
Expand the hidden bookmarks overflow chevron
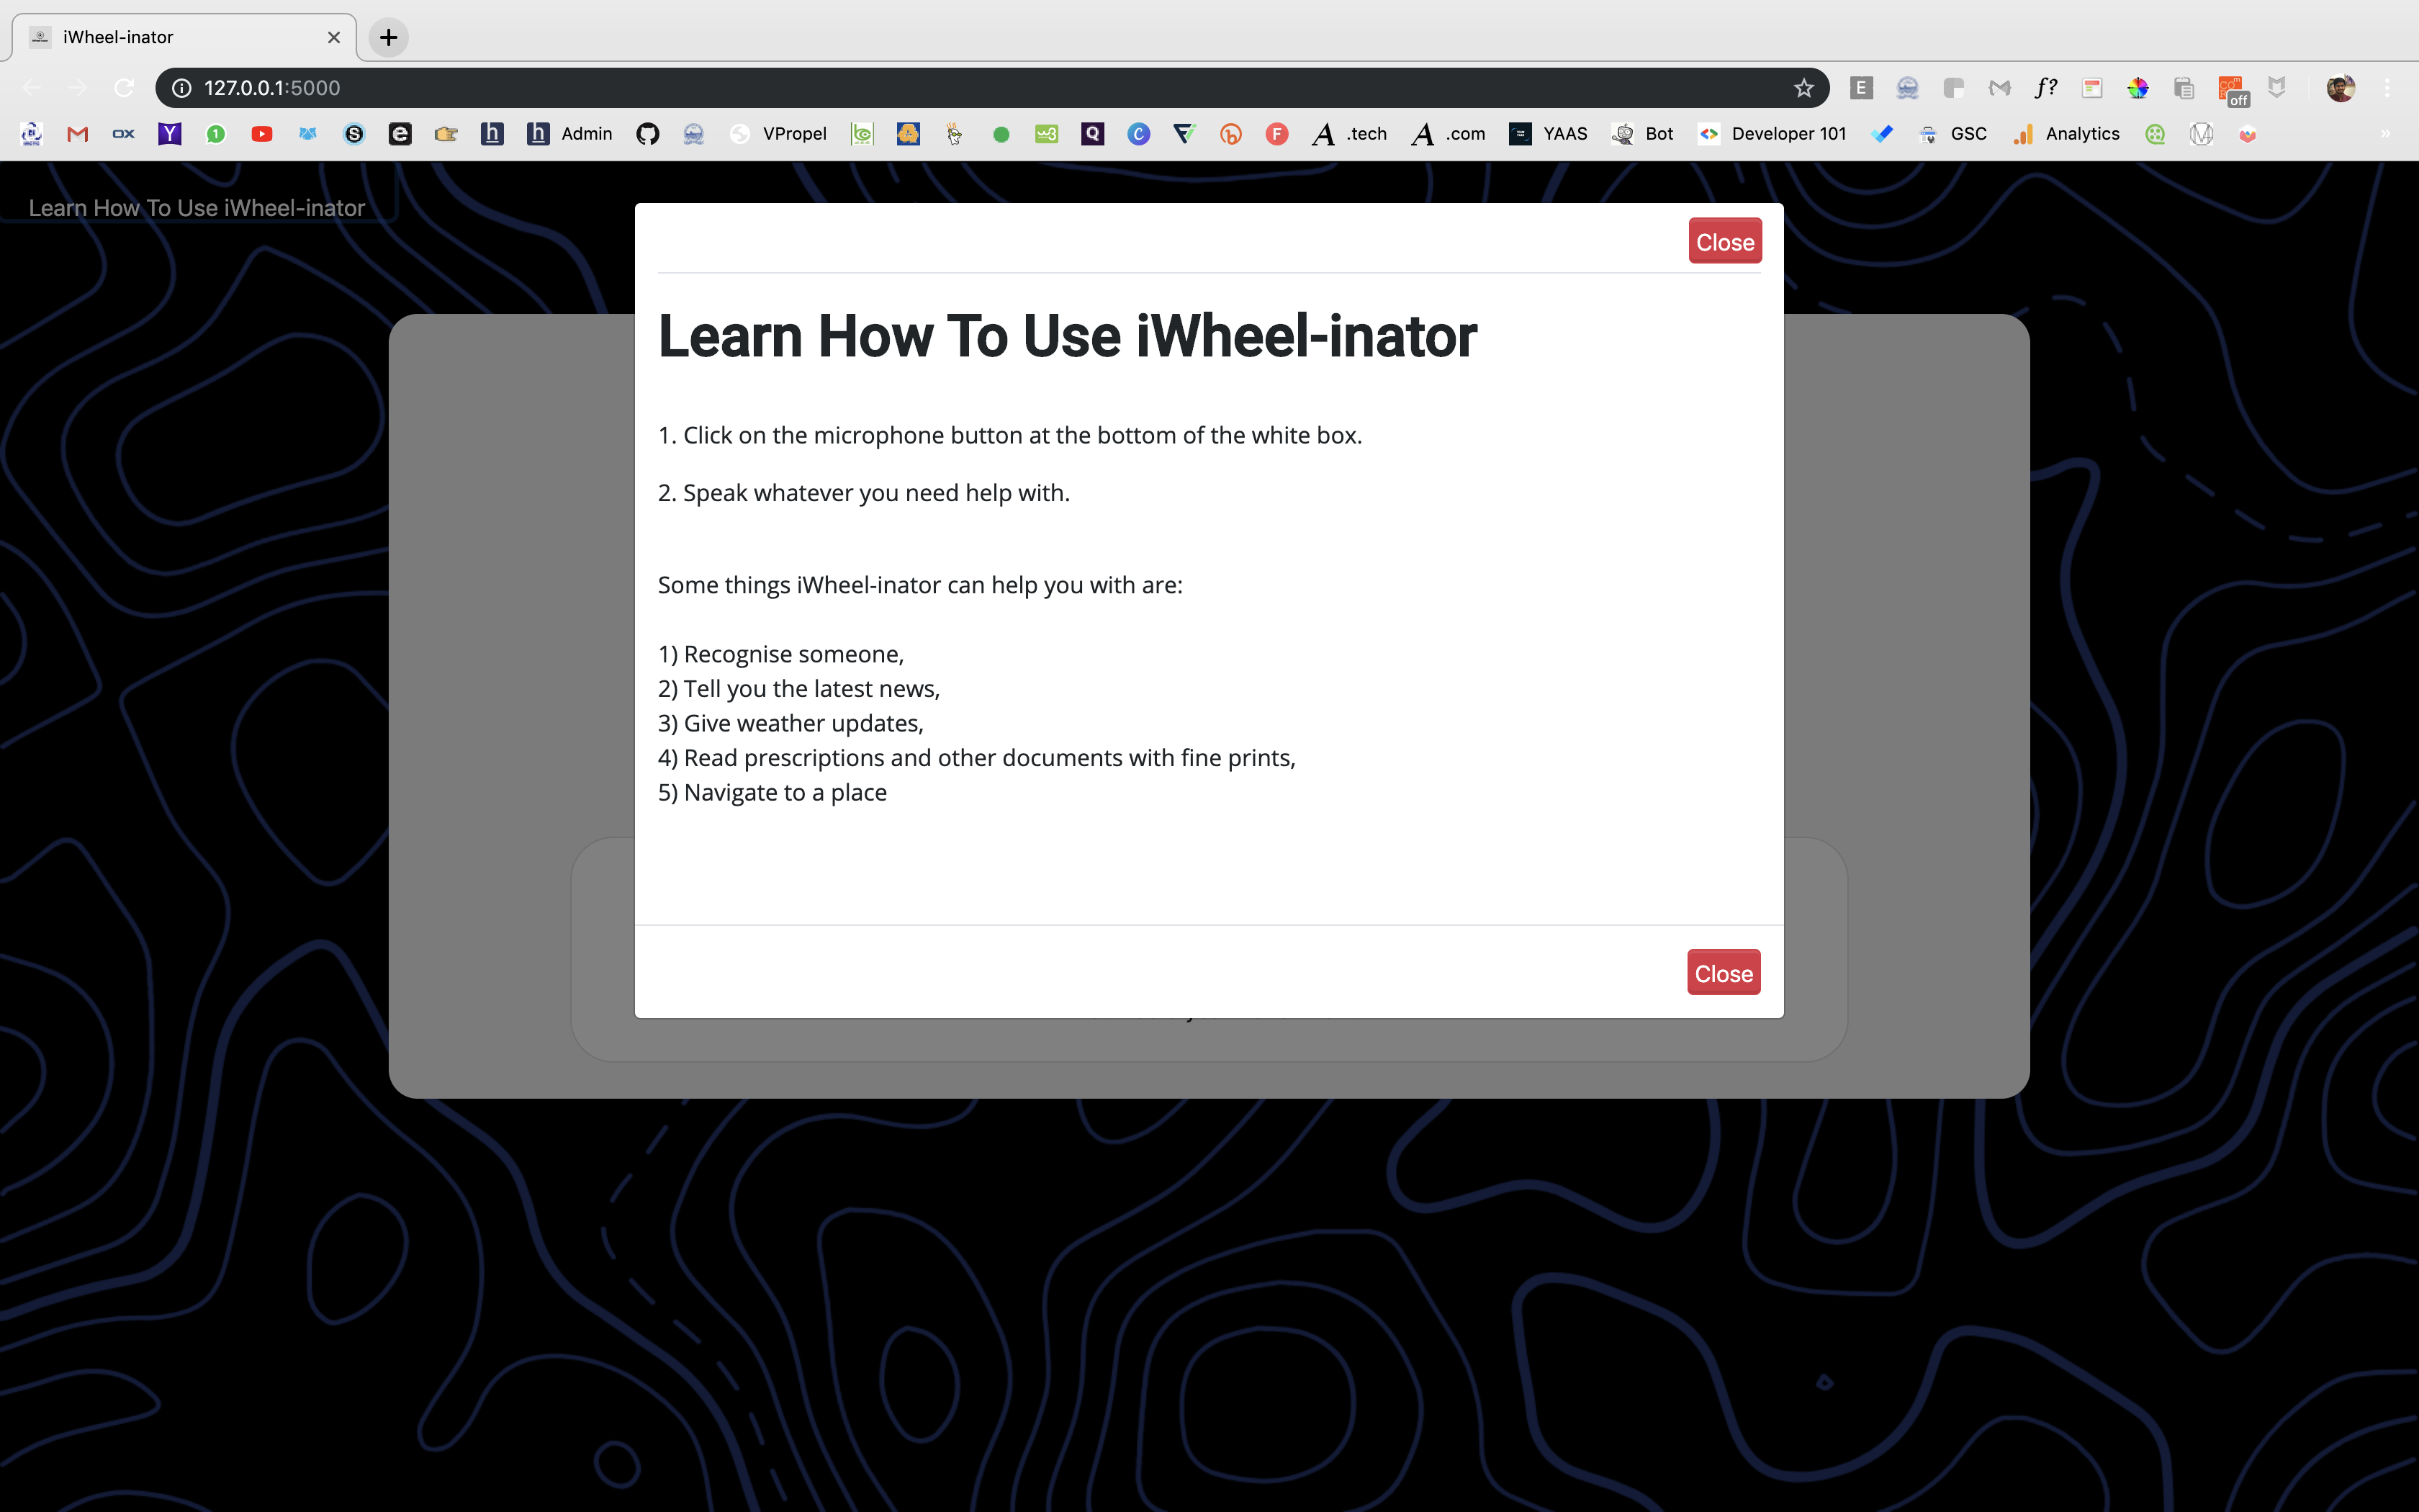pyautogui.click(x=2385, y=134)
